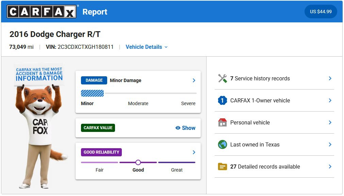344x196 pixels.
Task: Click the yellow folder detailed records icon
Action: 222,166
